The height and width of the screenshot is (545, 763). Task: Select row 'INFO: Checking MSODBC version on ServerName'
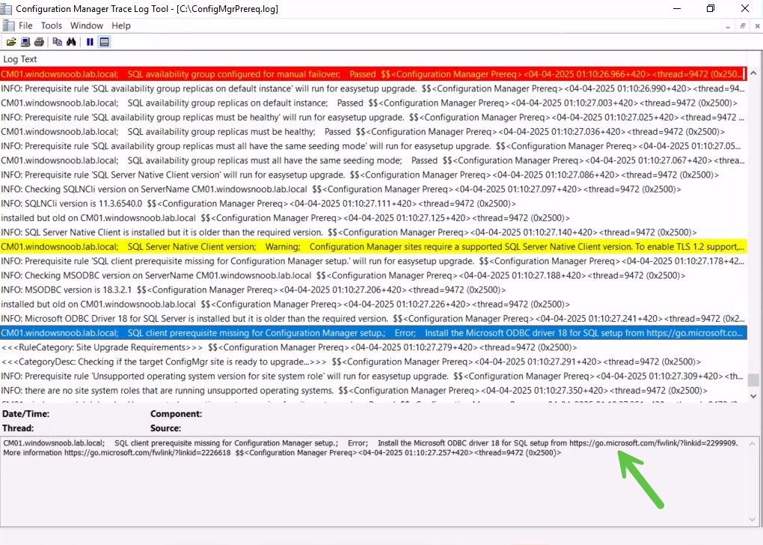click(373, 275)
